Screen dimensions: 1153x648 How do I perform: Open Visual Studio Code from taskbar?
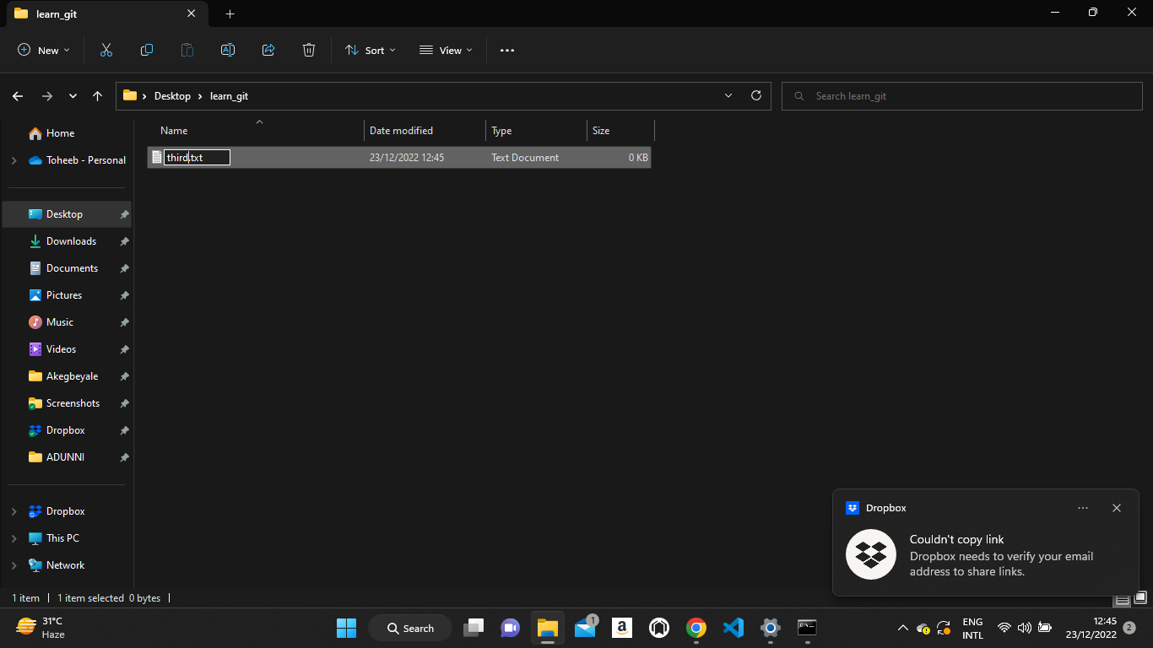pos(733,628)
